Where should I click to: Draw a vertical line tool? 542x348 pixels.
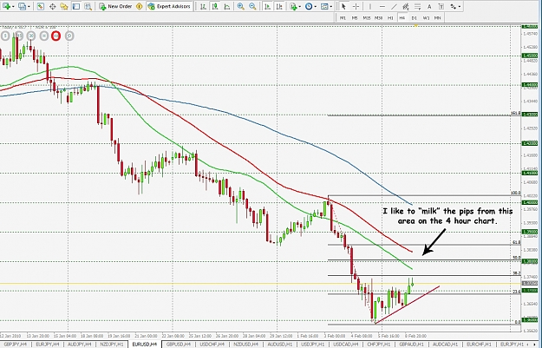(x=369, y=6)
